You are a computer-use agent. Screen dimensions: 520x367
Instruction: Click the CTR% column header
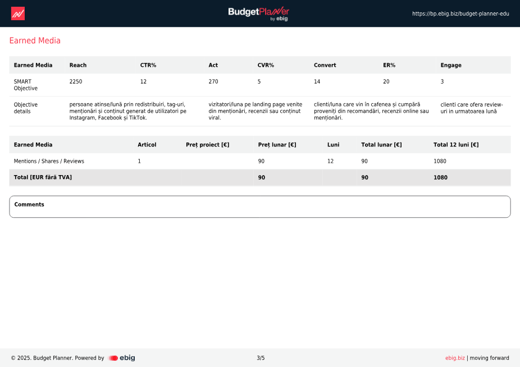click(x=148, y=65)
